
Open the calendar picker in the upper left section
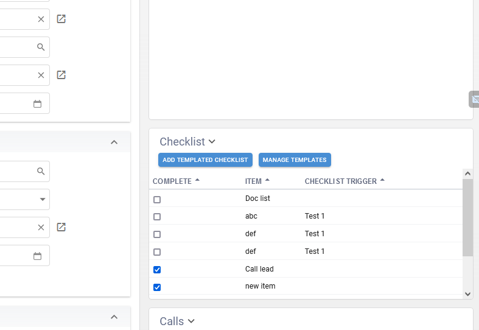coord(37,104)
